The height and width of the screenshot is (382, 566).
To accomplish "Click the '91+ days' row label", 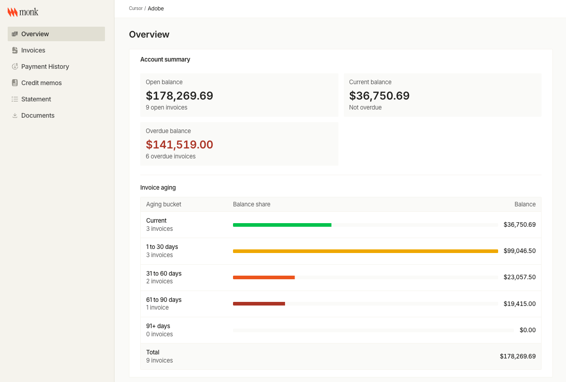I will (158, 326).
